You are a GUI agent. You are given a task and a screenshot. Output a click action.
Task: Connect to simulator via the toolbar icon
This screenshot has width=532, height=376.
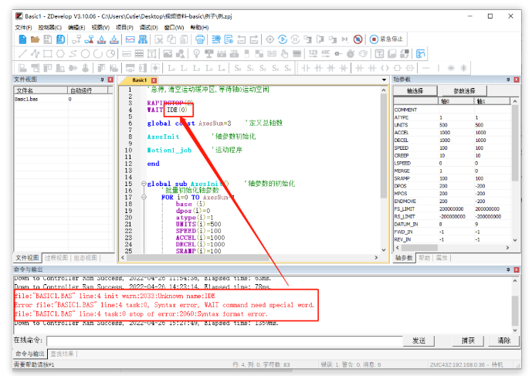tap(89, 39)
